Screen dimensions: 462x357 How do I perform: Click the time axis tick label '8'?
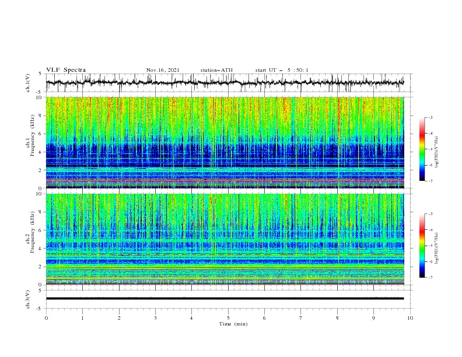(337, 318)
